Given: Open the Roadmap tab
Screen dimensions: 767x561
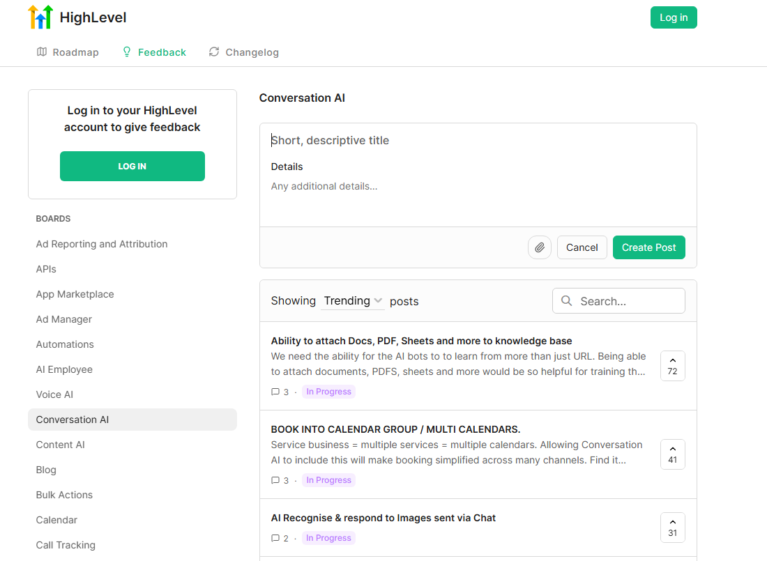Looking at the screenshot, I should tap(68, 52).
